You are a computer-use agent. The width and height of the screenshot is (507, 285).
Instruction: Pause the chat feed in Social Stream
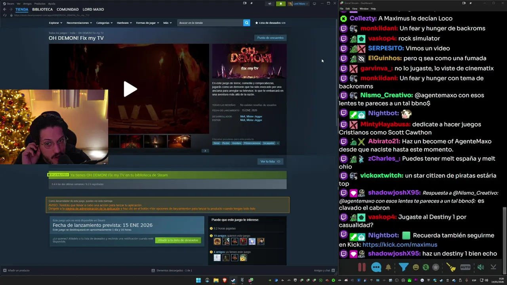[x=362, y=267]
